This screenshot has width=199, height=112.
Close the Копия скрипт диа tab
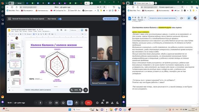152,3
